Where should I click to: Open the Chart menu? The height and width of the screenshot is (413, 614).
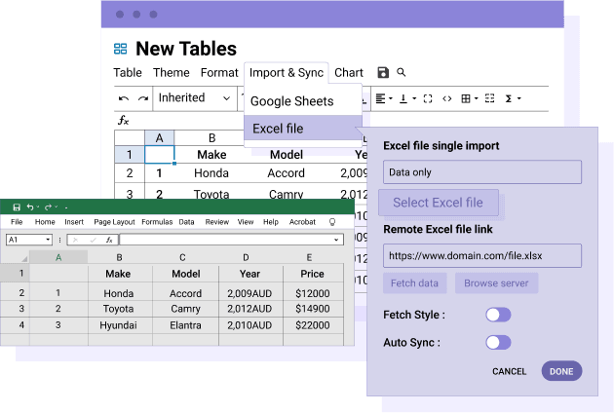tap(349, 73)
